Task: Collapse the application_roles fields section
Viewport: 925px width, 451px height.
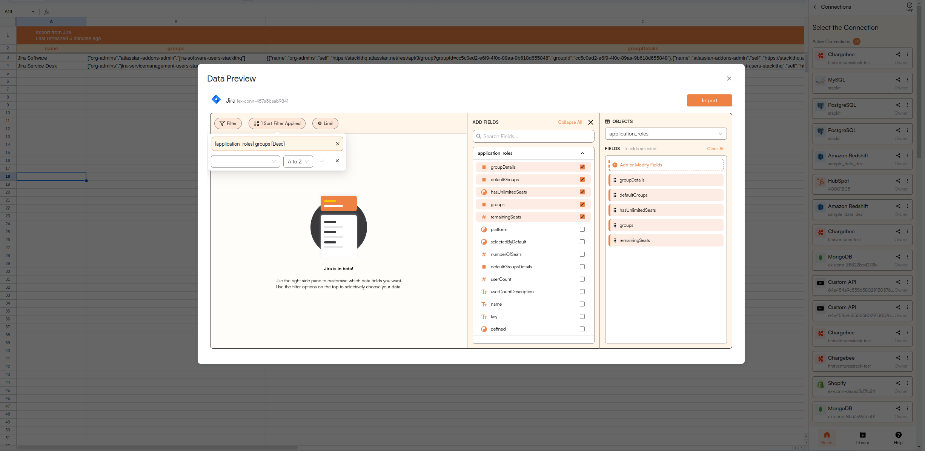Action: pyautogui.click(x=582, y=153)
